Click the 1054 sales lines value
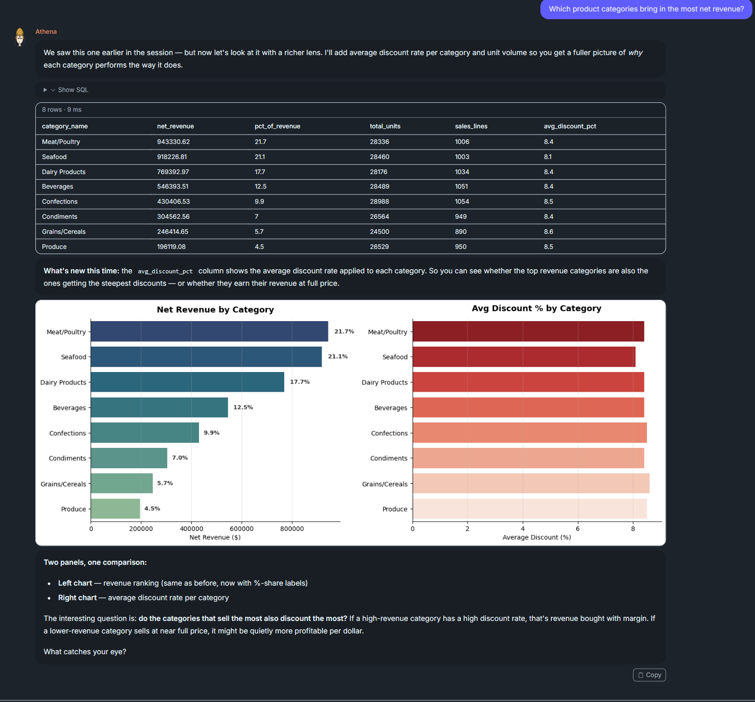 462,202
